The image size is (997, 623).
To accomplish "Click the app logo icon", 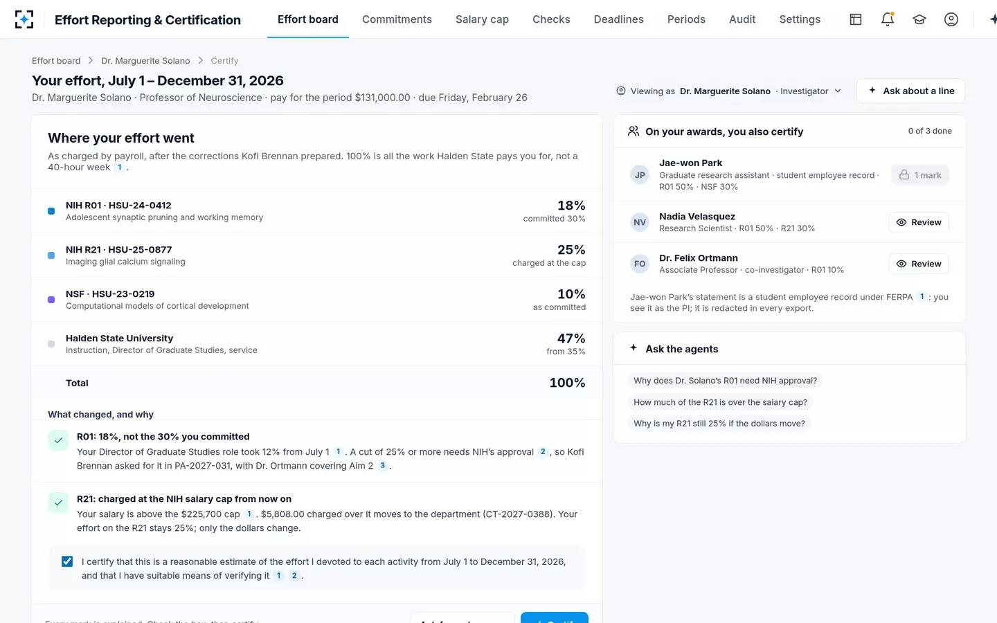I will tap(24, 19).
